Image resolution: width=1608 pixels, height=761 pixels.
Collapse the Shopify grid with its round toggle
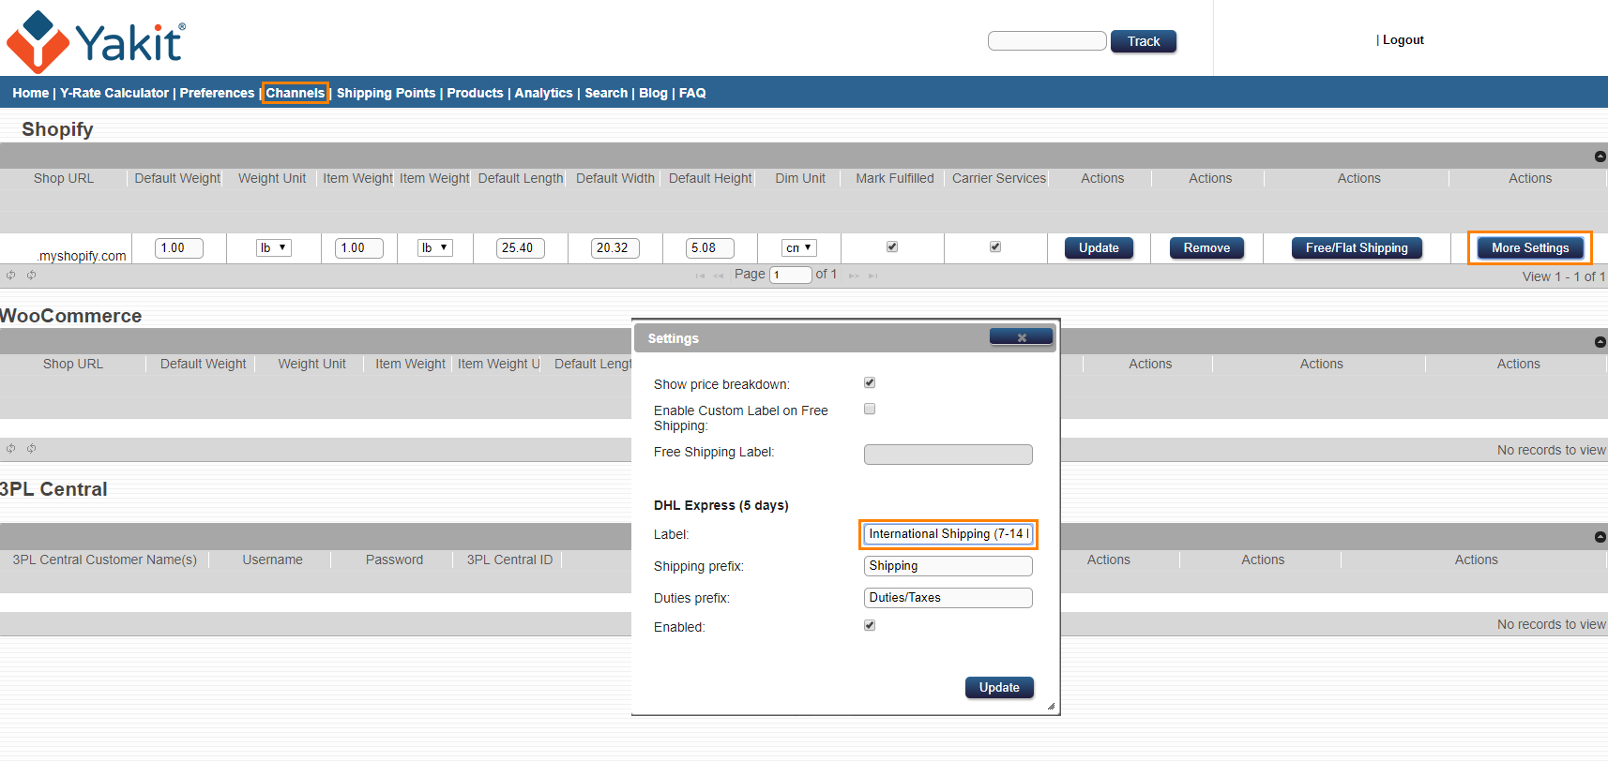pos(1600,157)
